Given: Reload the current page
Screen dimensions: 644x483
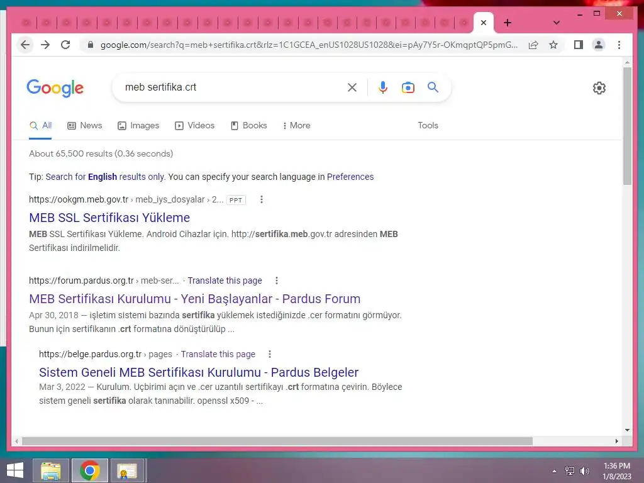Looking at the screenshot, I should 65,45.
